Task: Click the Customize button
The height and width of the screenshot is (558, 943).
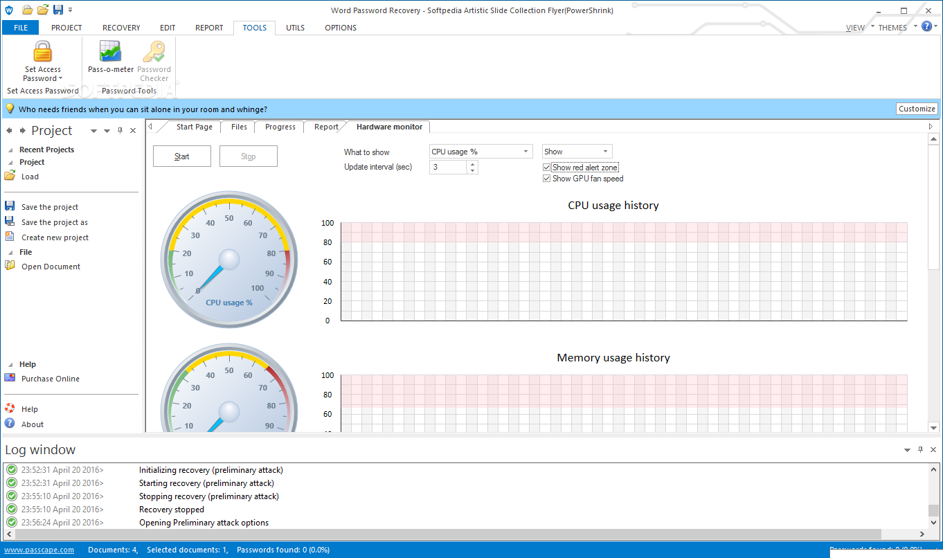Action: coord(917,109)
